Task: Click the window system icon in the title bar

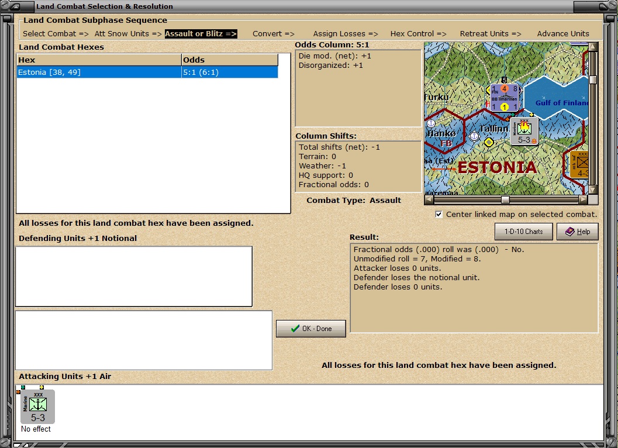Action: 15,6
